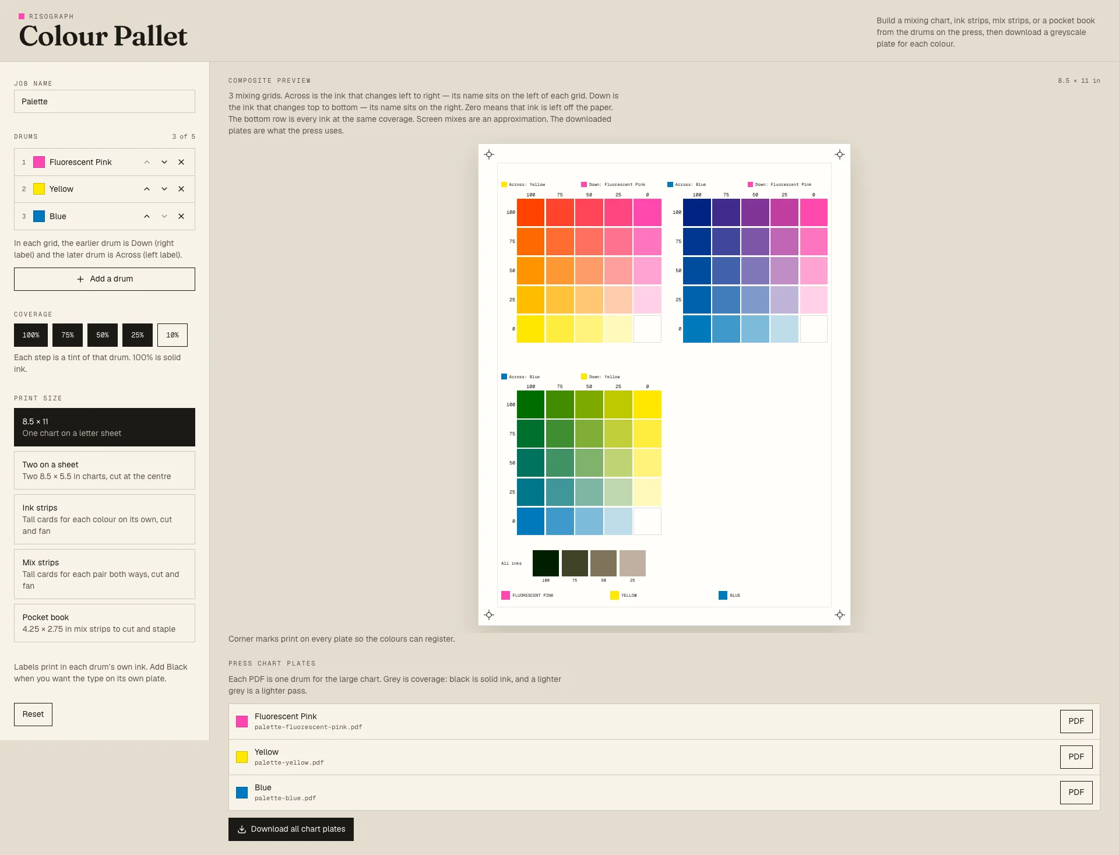
Task: Reset the palette settings
Action: 33,715
